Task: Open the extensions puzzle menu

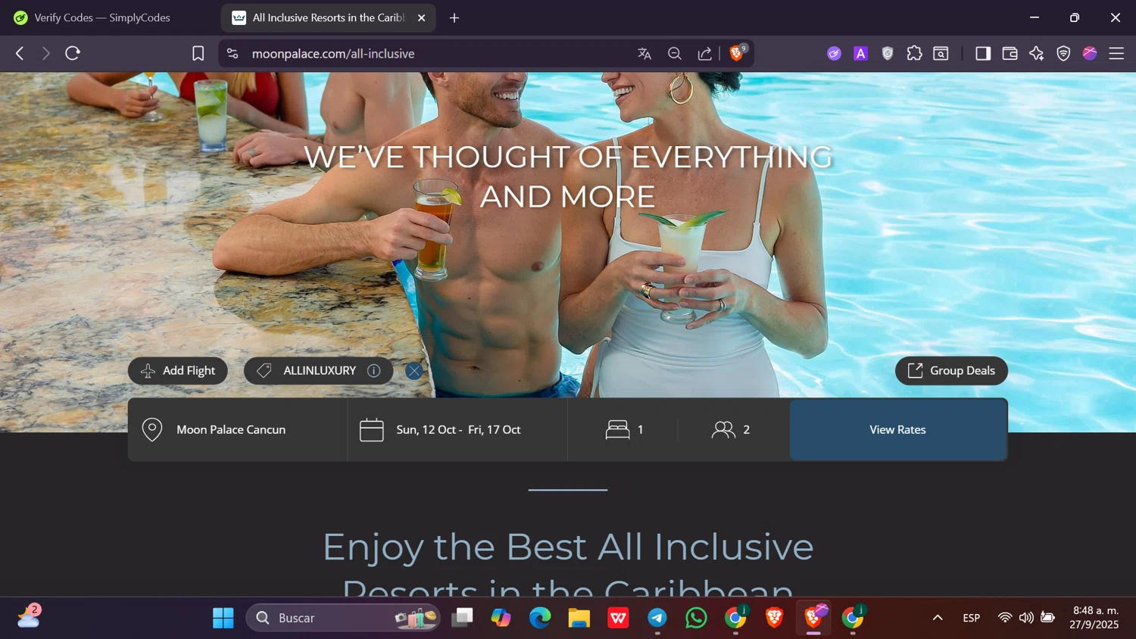Action: [x=914, y=53]
